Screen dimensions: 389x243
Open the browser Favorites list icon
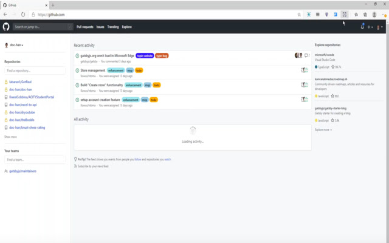356,15
